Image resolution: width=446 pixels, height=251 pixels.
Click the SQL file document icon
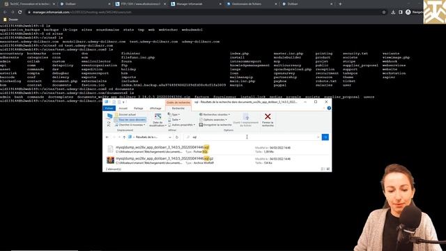(x=110, y=149)
